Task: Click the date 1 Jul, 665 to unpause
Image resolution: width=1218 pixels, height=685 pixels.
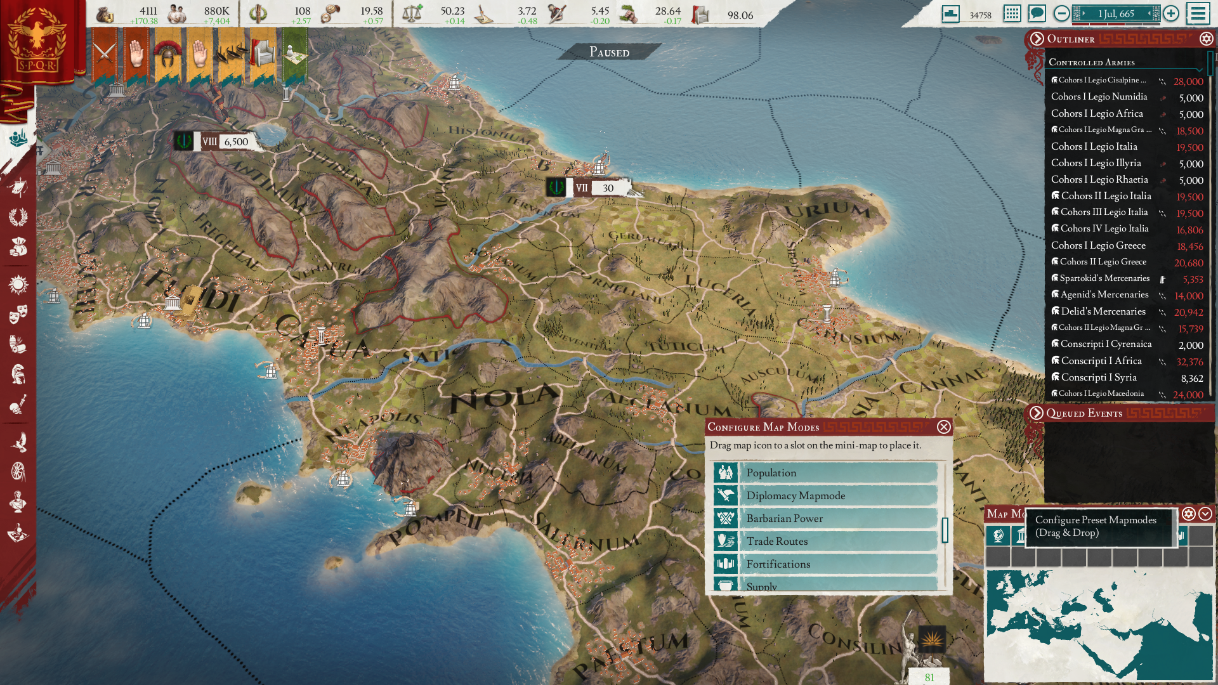Action: (1116, 13)
